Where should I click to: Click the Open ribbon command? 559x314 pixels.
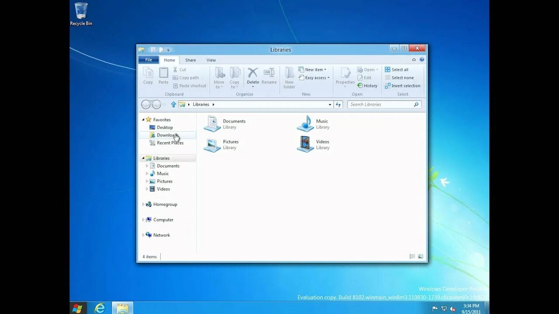pos(368,70)
